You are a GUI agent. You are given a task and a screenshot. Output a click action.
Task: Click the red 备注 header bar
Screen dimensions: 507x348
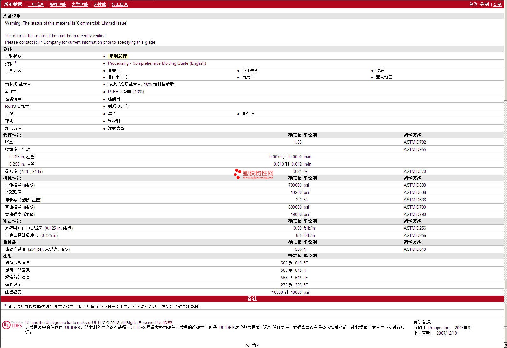(252, 299)
